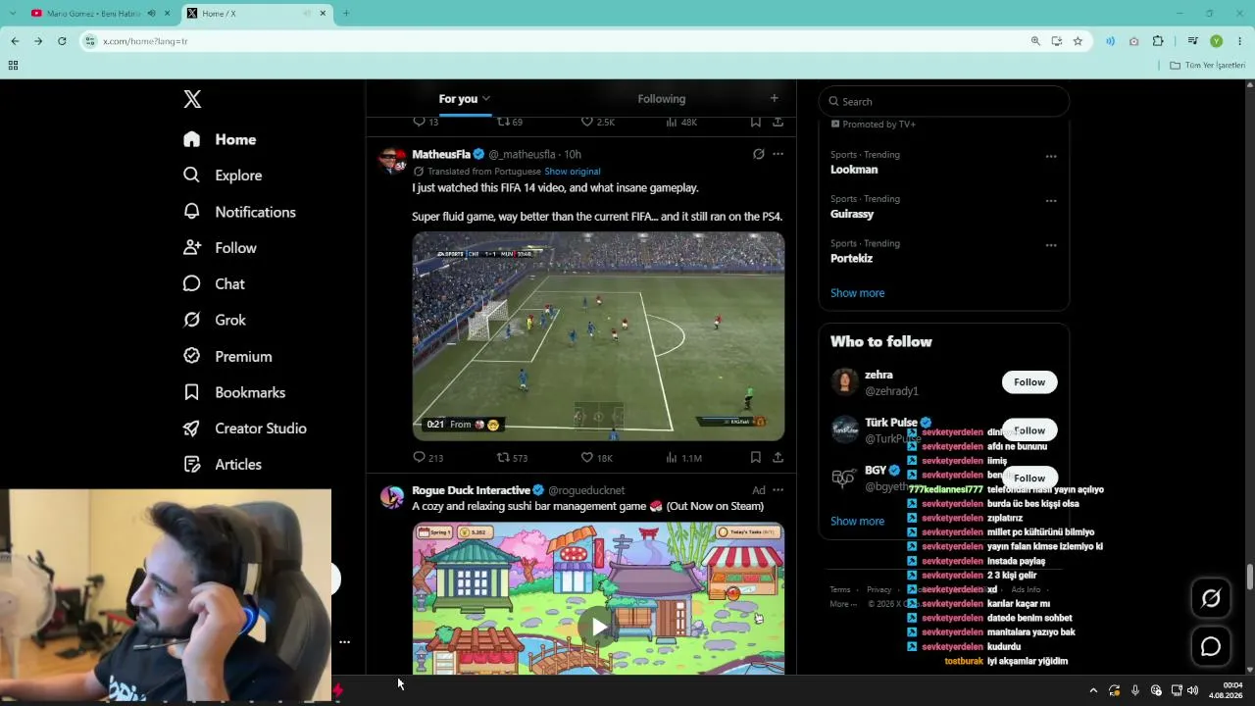Screen dimensions: 1255x706
Task: Open Chrome tab search dropdown
Action: [12, 14]
